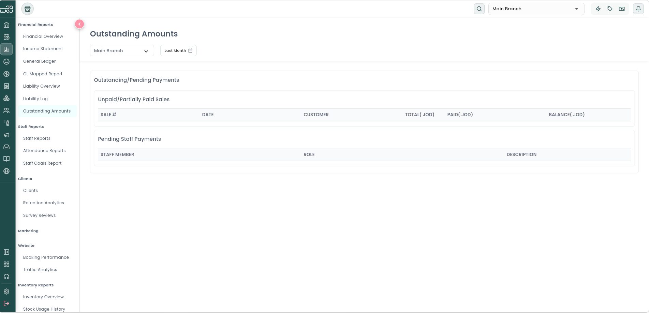Click the BALANCE( JOD) column header
The image size is (650, 313).
pos(566,115)
